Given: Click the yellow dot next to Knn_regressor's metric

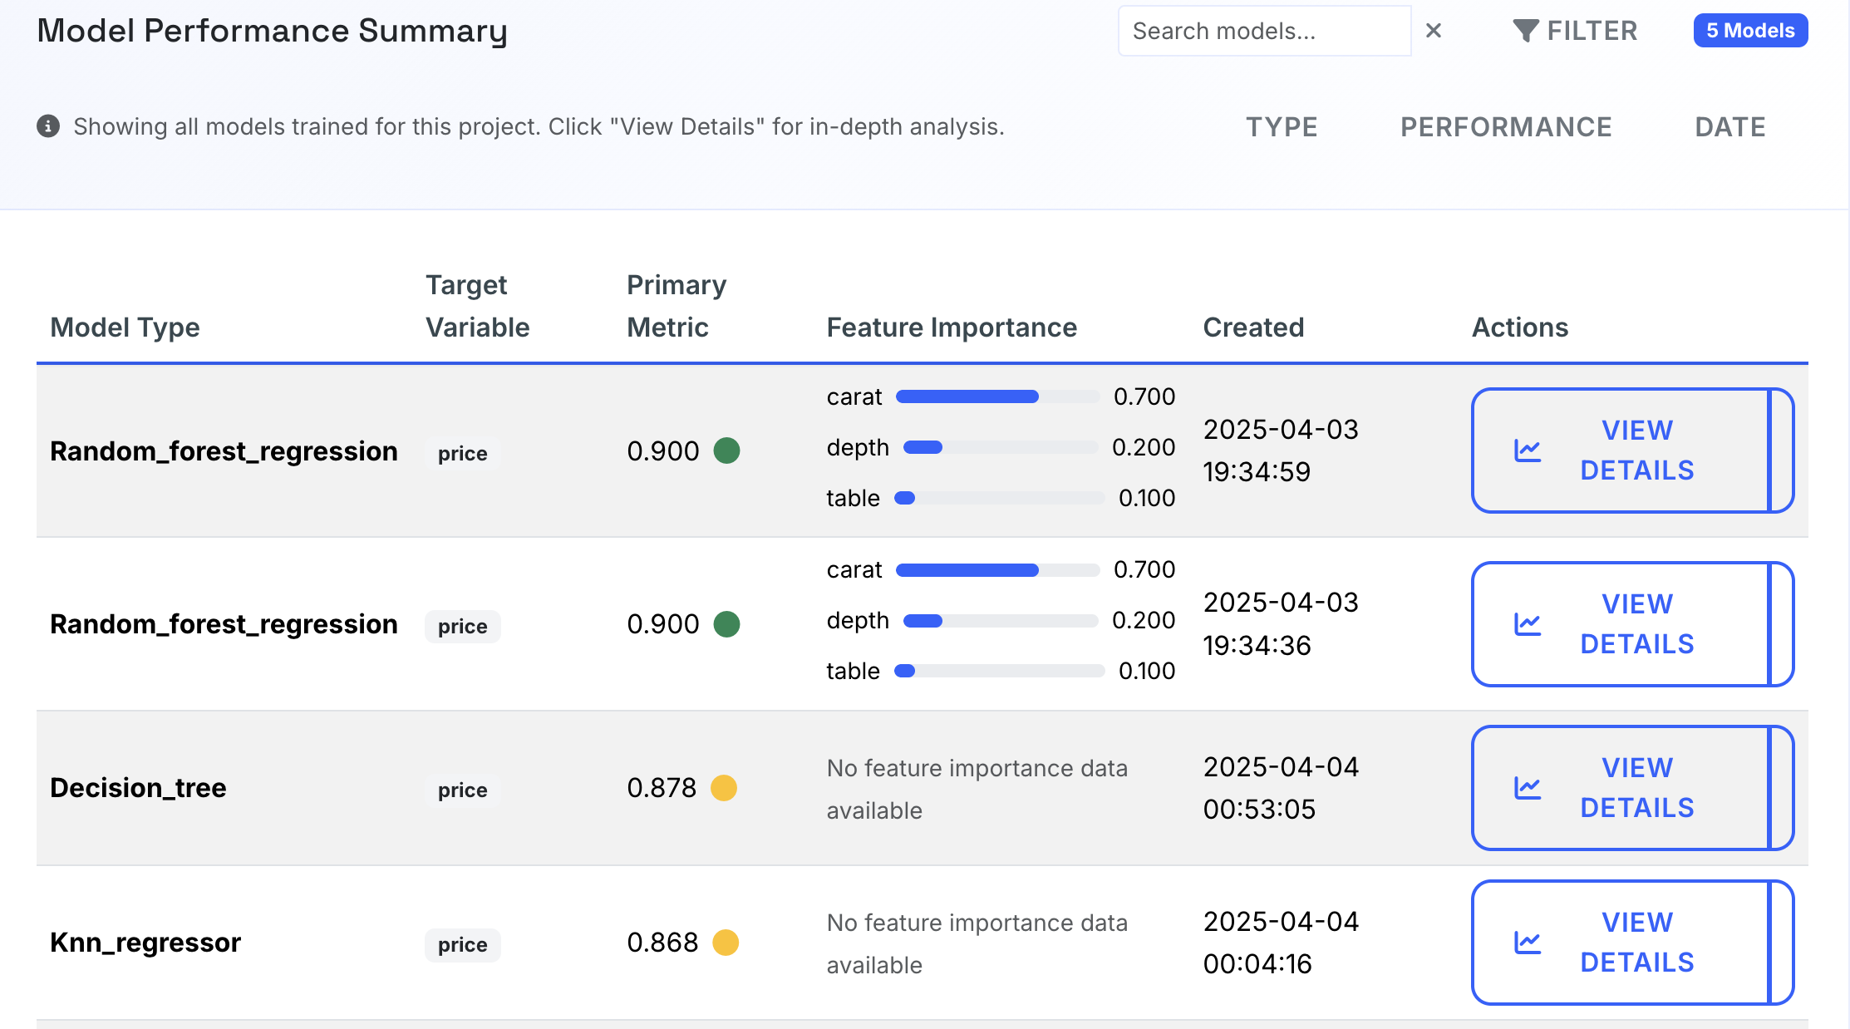Looking at the screenshot, I should (724, 943).
